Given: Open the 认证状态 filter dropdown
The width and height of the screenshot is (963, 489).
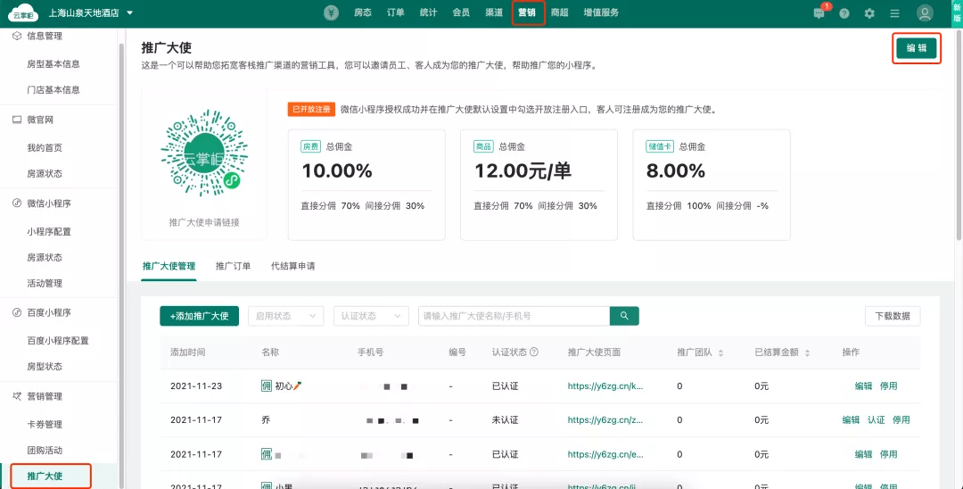Looking at the screenshot, I should [x=371, y=316].
